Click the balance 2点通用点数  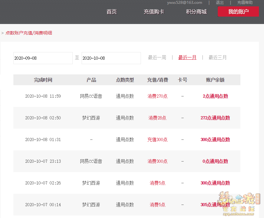coord(215,96)
